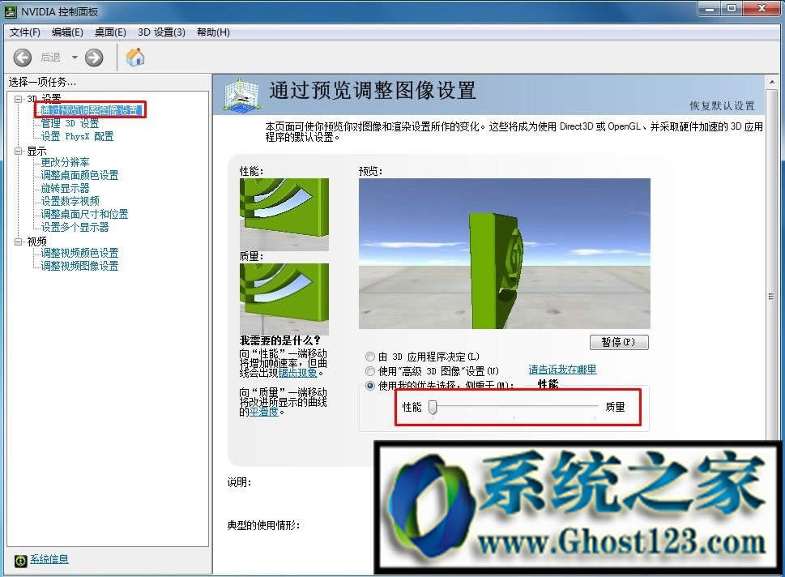Open the 帮助(H) menu
Image resolution: width=785 pixels, height=577 pixels.
(213, 32)
